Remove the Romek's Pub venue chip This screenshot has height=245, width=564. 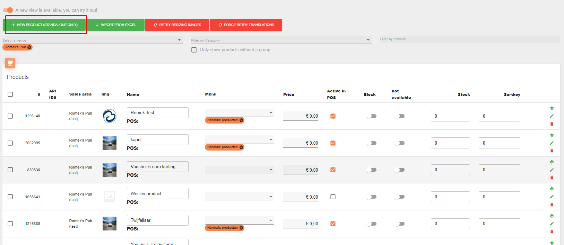(29, 47)
